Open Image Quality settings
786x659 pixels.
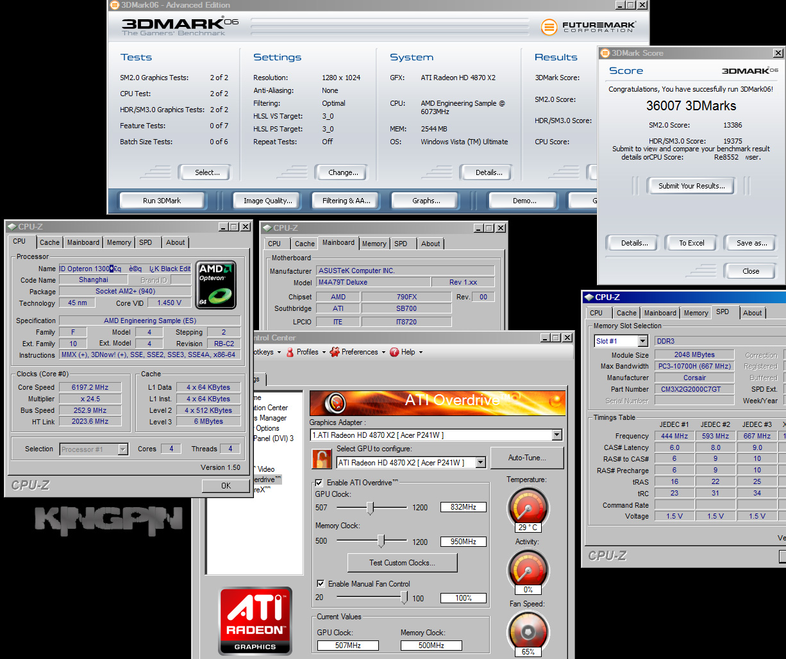[268, 201]
